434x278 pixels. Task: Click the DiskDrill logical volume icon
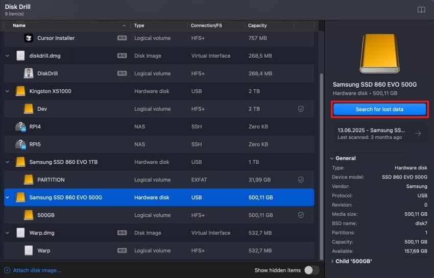click(29, 73)
